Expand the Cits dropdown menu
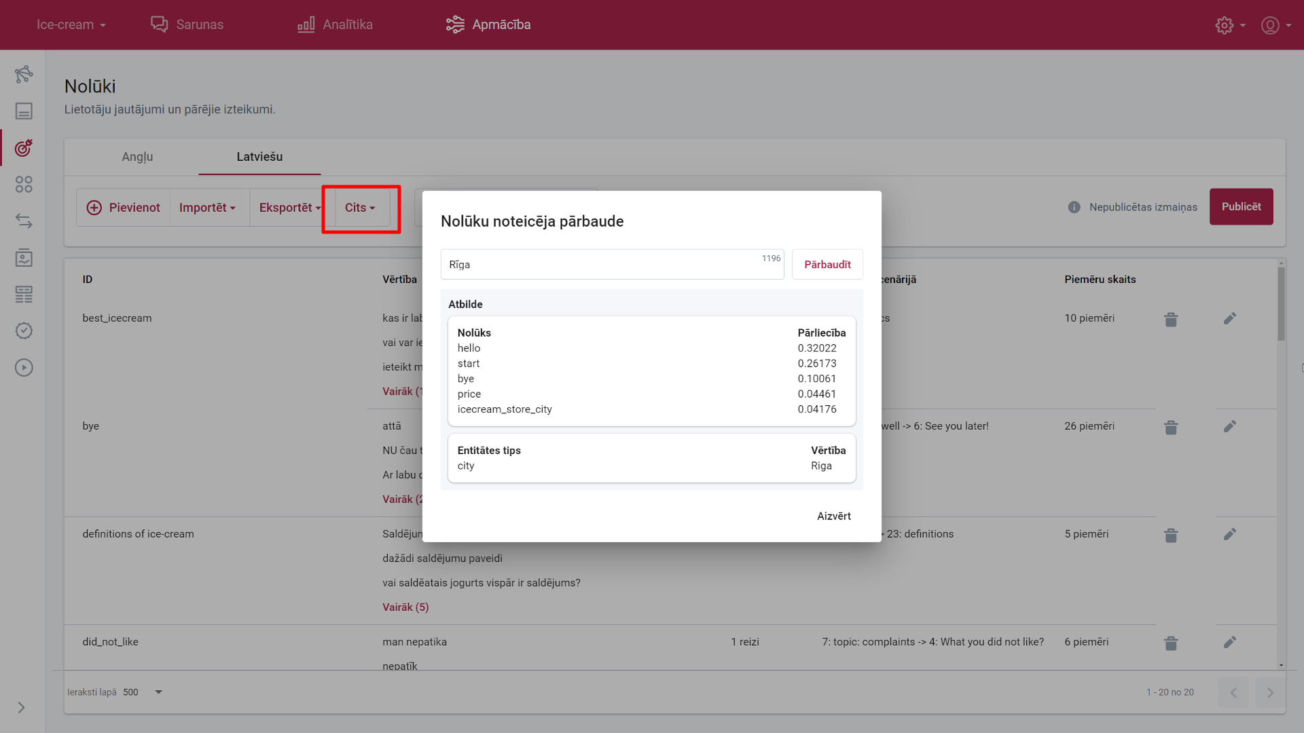Viewport: 1304px width, 733px height. (x=360, y=208)
